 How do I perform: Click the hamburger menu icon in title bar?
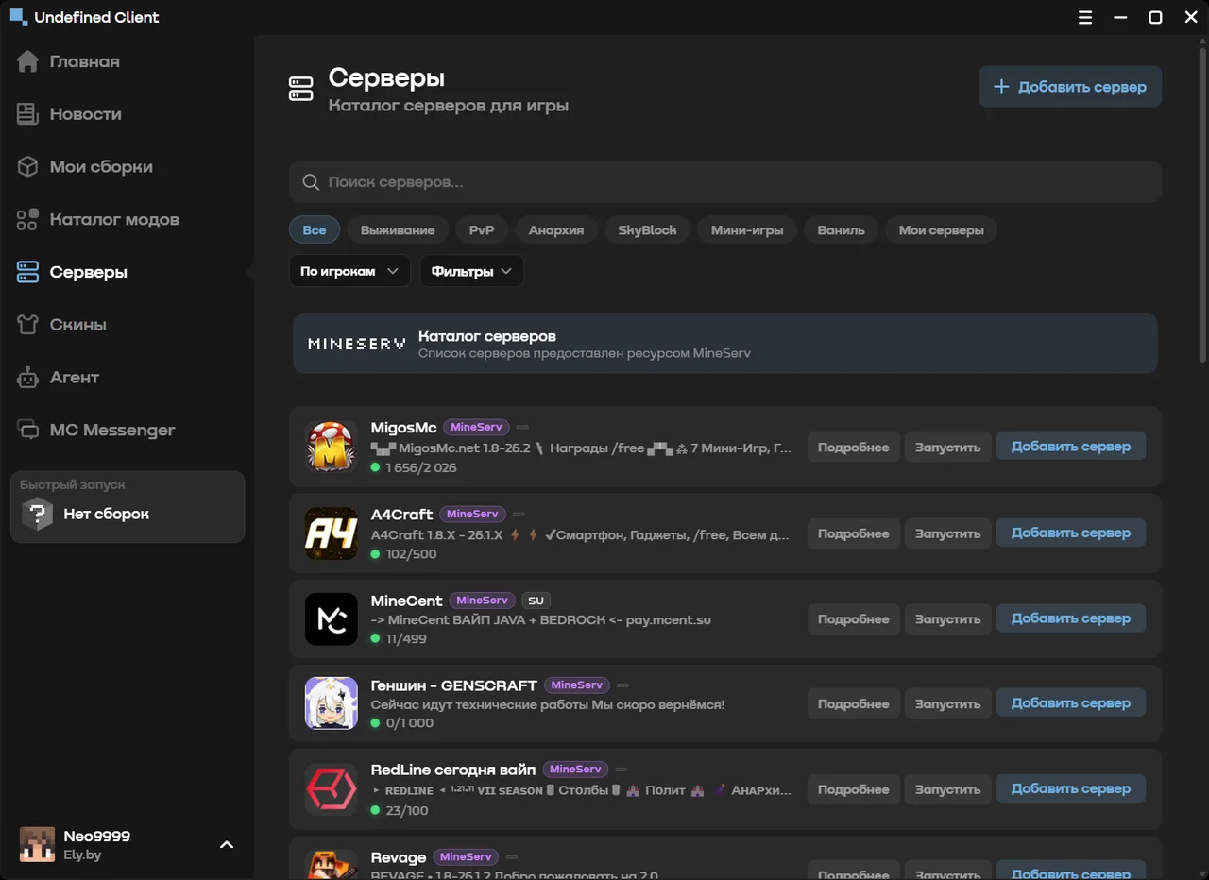(1085, 17)
